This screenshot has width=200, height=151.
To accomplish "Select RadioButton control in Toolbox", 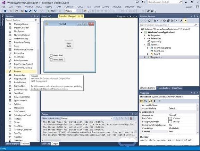I will [20, 82].
